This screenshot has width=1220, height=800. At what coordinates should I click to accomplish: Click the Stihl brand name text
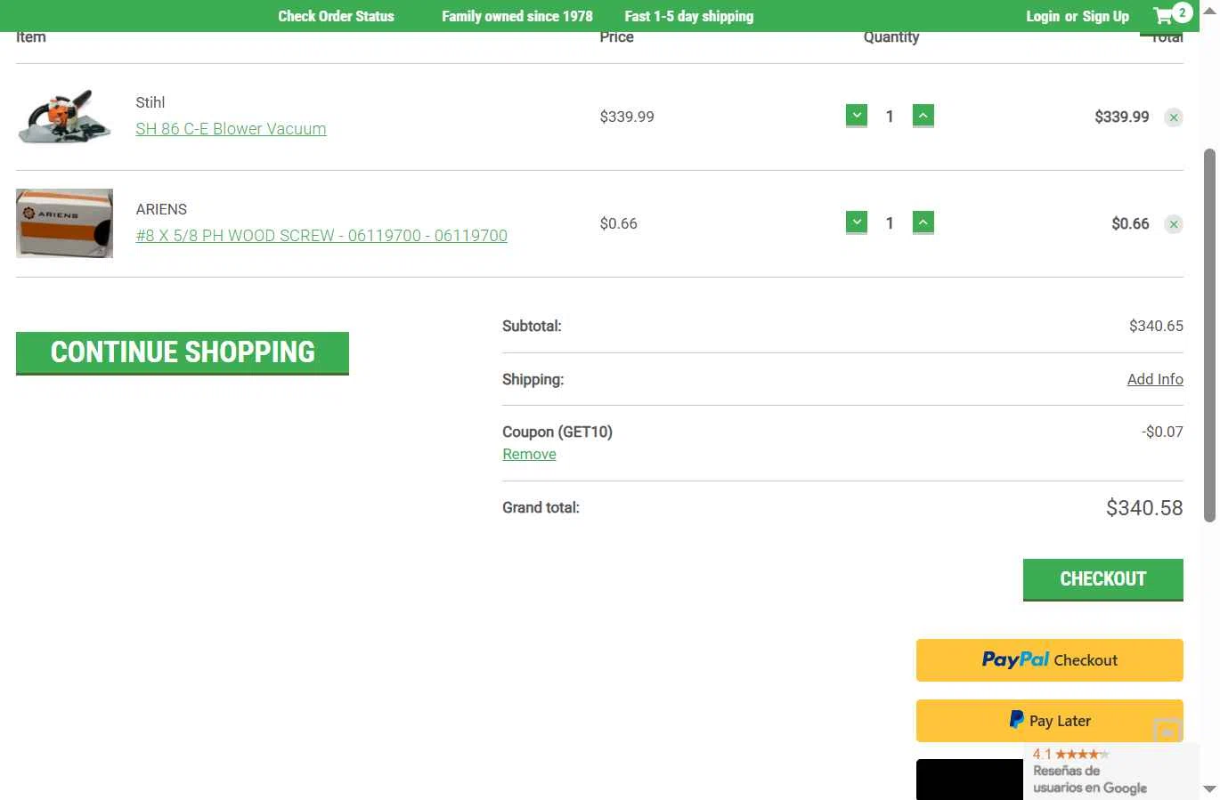[150, 102]
